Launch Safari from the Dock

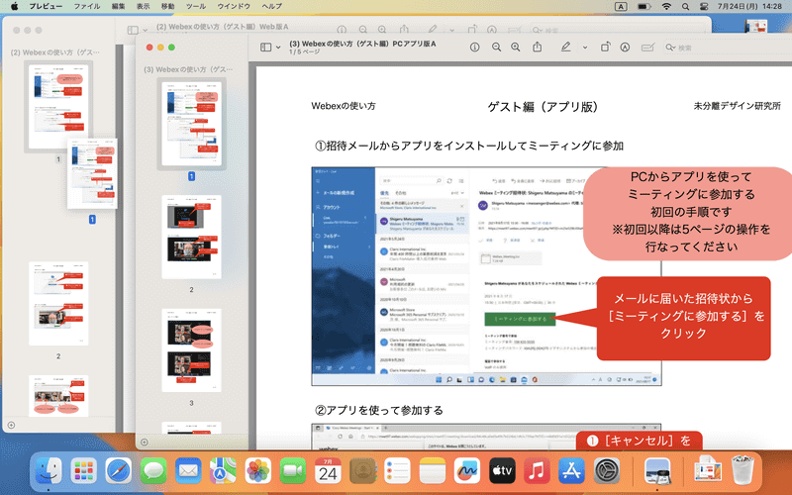coord(119,471)
